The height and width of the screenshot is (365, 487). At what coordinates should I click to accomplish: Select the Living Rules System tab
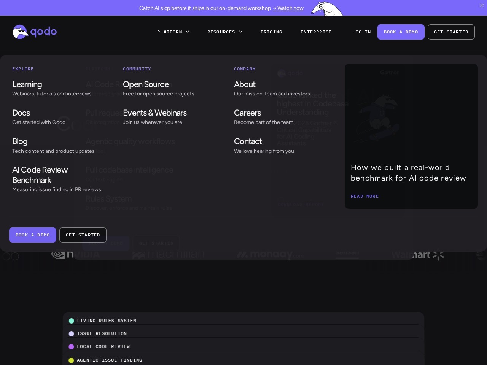pos(107,321)
